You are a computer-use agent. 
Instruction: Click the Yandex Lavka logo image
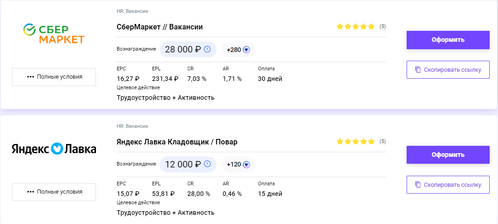54,149
